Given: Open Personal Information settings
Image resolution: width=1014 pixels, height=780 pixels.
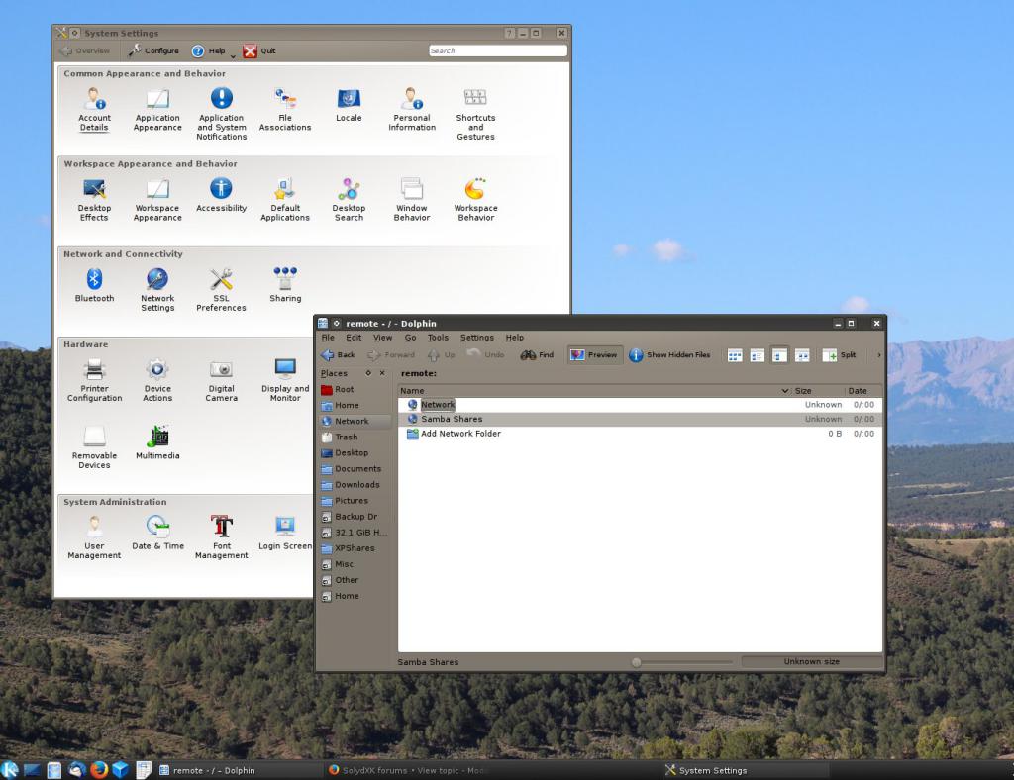Looking at the screenshot, I should pyautogui.click(x=412, y=109).
